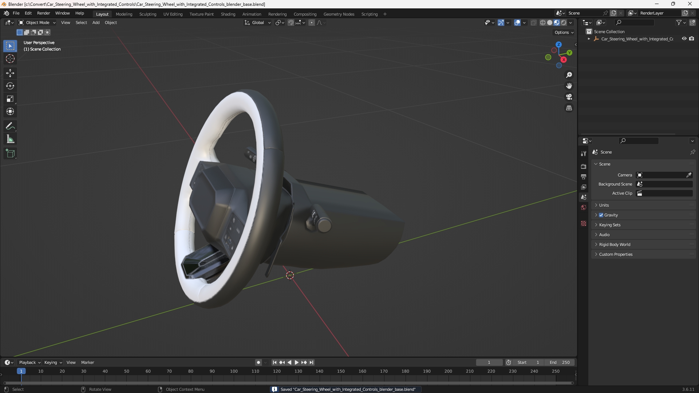Viewport: 699px width, 393px height.
Task: Click the pan view hand icon
Action: [x=569, y=86]
